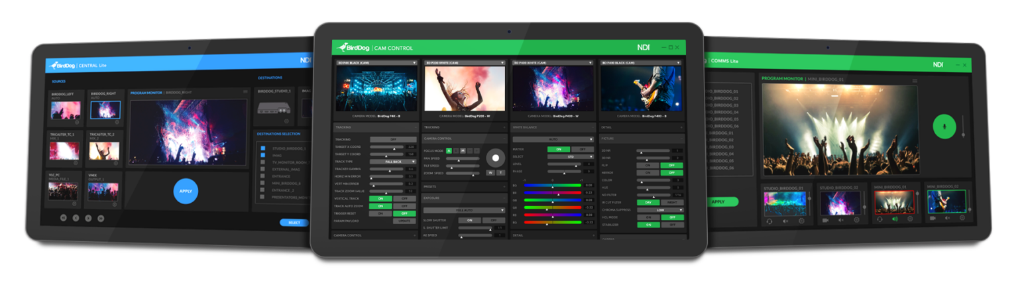Open the Program Monitor menu icon in Comms
1018x285 pixels.
click(915, 81)
